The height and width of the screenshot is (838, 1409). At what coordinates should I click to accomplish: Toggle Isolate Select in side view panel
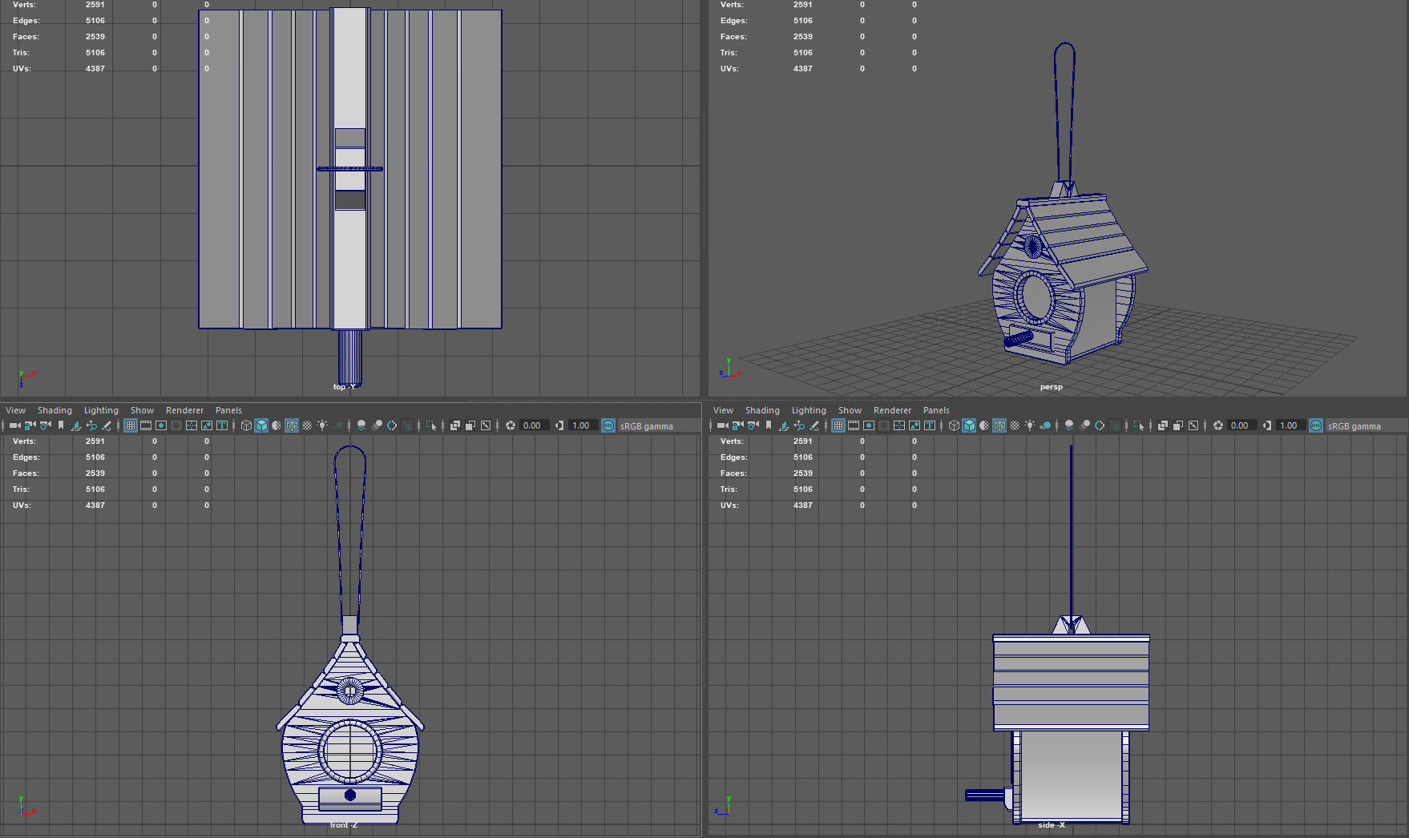click(x=1139, y=425)
